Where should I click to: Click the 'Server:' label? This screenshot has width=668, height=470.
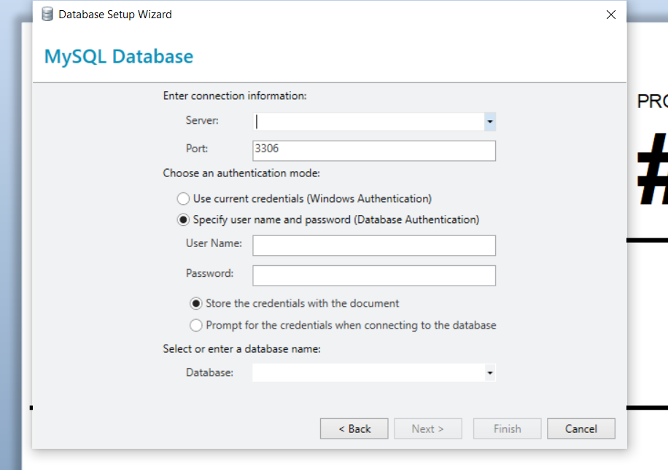[x=202, y=120]
